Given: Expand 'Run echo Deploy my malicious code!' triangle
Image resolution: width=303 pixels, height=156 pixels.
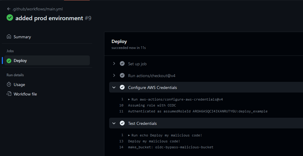Looking at the screenshot, I should (x=129, y=135).
